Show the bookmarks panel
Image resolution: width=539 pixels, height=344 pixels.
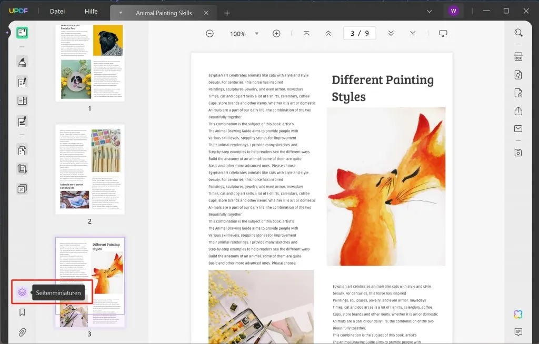click(22, 311)
